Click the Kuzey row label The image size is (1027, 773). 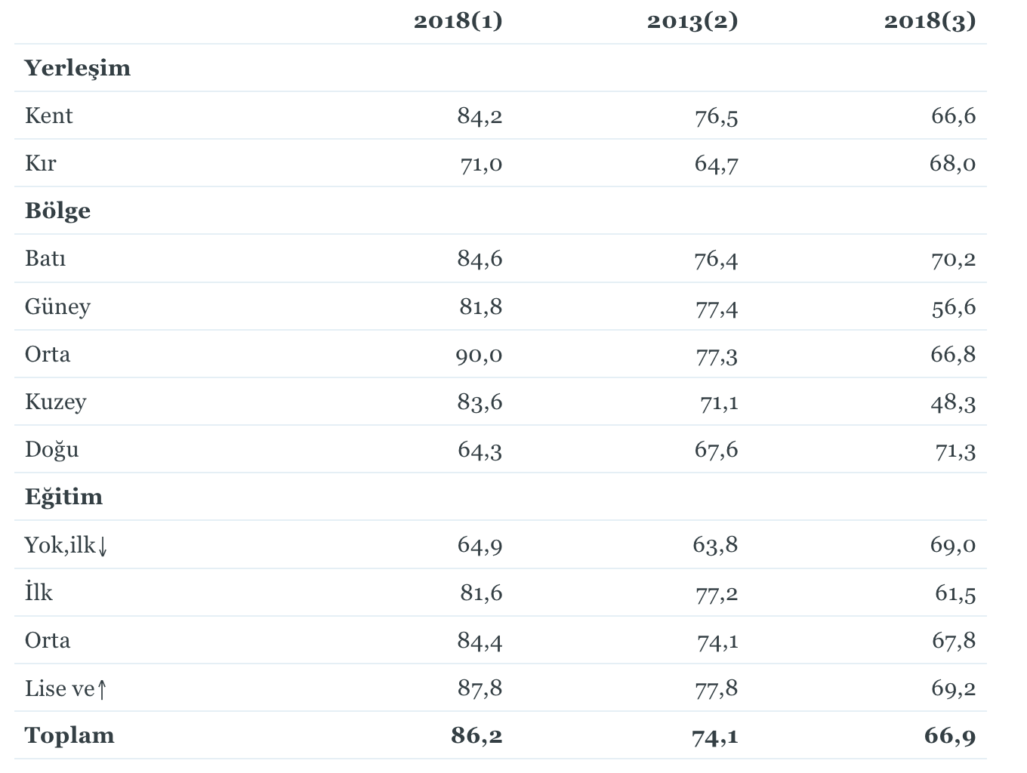(x=55, y=402)
